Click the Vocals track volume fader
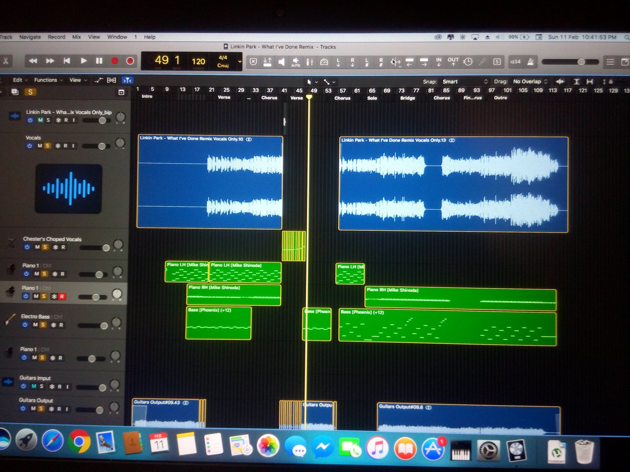 97,146
